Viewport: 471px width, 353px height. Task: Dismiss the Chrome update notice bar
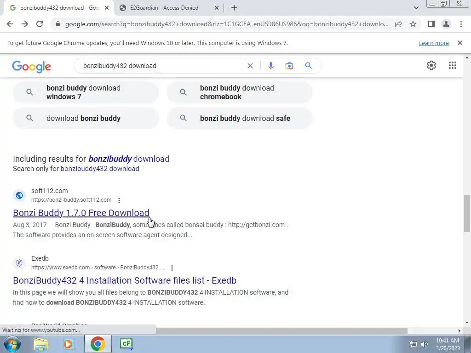460,43
